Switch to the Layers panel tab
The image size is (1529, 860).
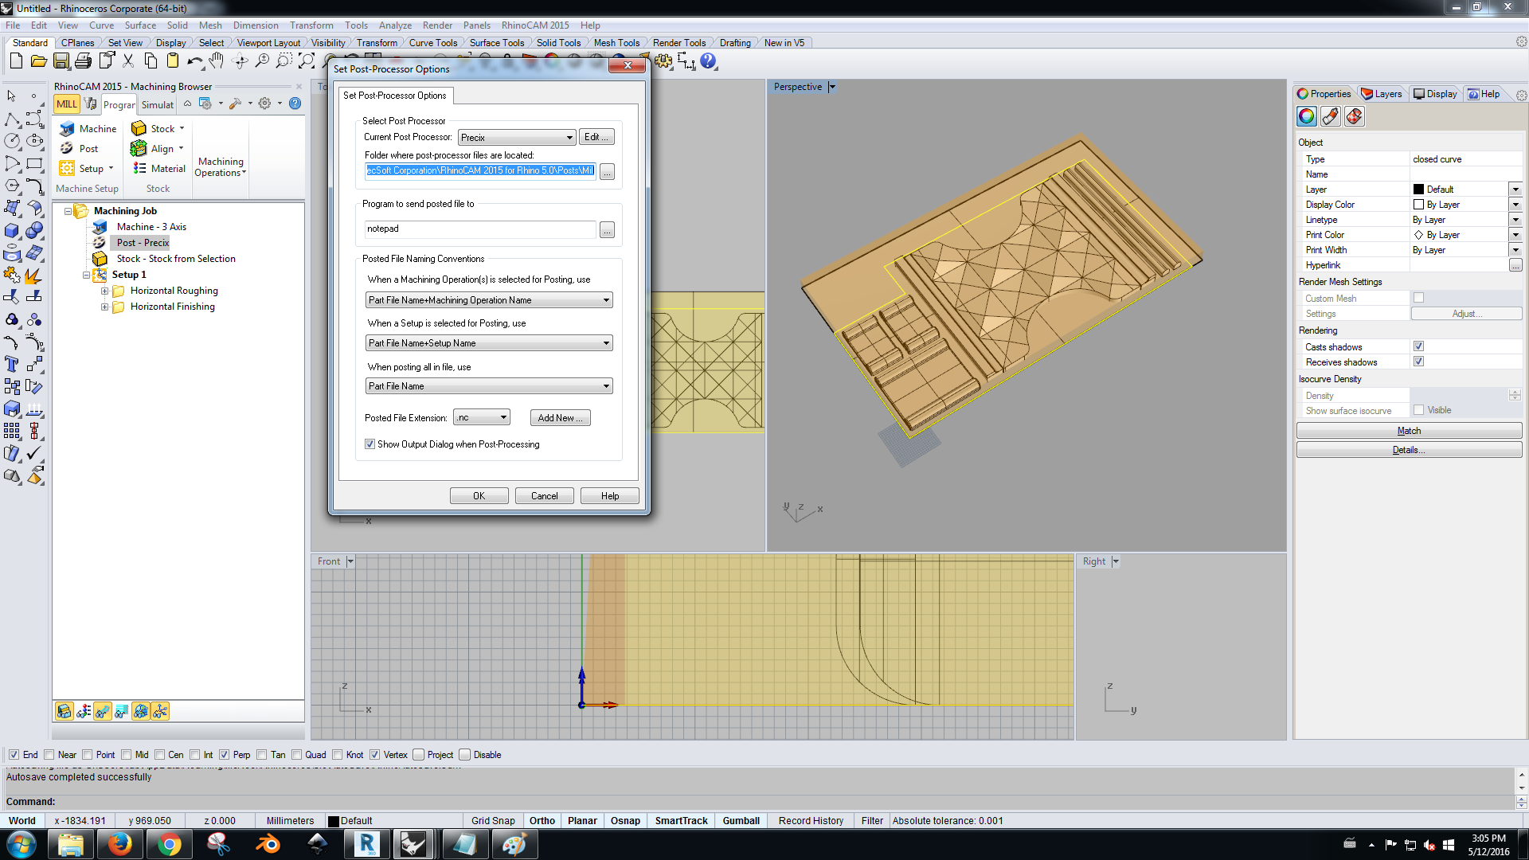(x=1382, y=94)
